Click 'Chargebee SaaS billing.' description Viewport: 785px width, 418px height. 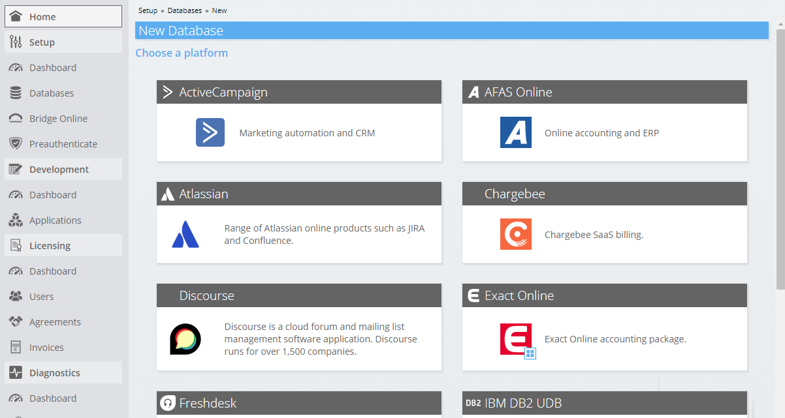click(x=594, y=235)
